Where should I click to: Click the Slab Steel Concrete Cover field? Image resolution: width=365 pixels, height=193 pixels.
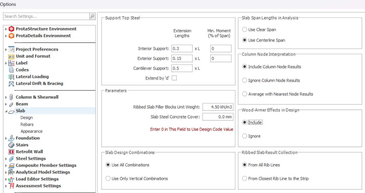click(218, 117)
